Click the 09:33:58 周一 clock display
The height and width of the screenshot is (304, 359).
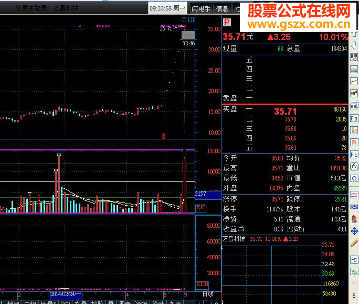(167, 8)
